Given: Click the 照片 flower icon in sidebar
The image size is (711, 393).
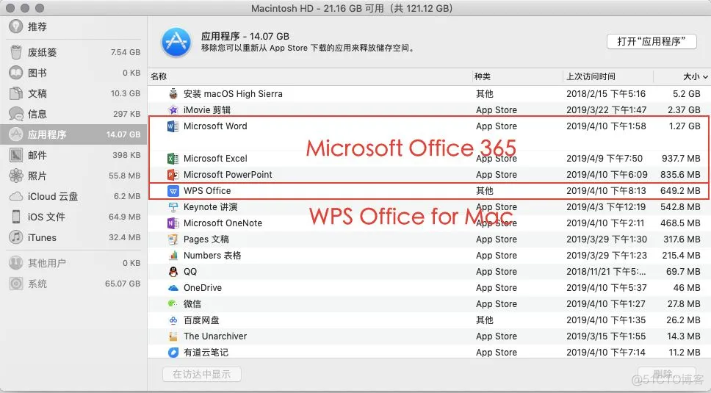Looking at the screenshot, I should click(16, 176).
